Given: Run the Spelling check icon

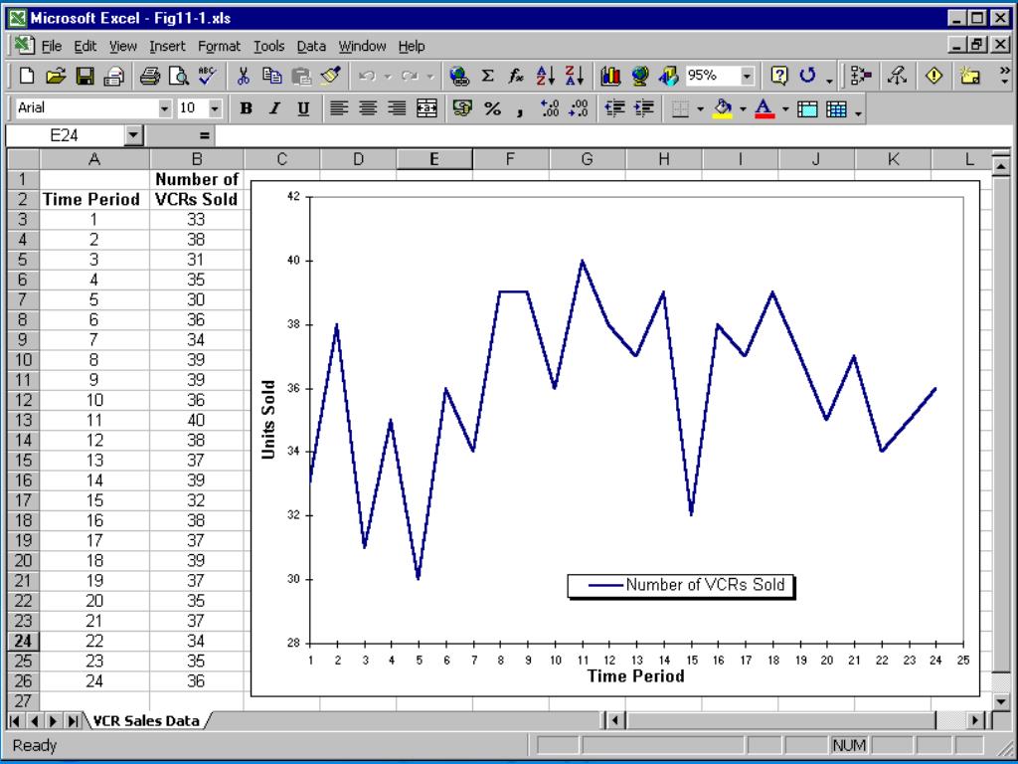Looking at the screenshot, I should pyautogui.click(x=207, y=76).
